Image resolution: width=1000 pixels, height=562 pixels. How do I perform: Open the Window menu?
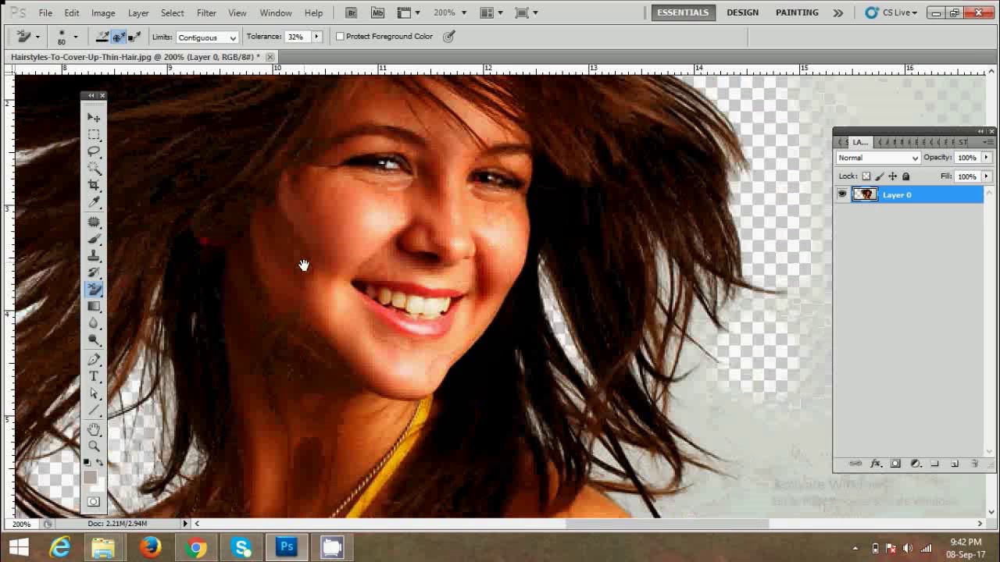click(276, 13)
